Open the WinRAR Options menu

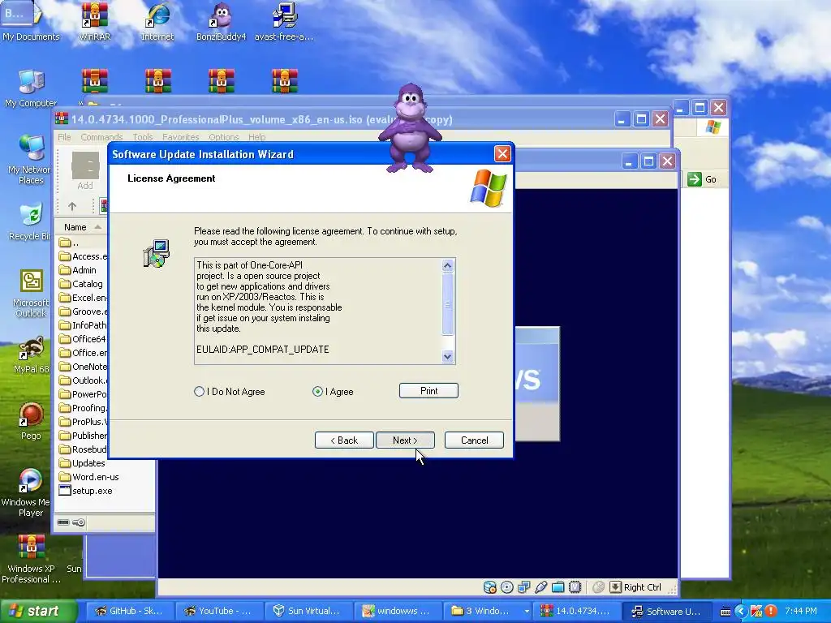(224, 136)
